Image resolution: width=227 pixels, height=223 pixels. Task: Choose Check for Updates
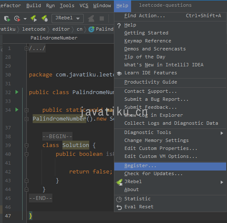tap(170, 173)
